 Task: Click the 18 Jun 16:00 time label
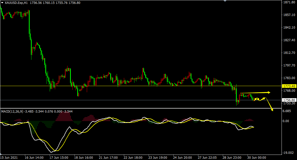point(83,157)
